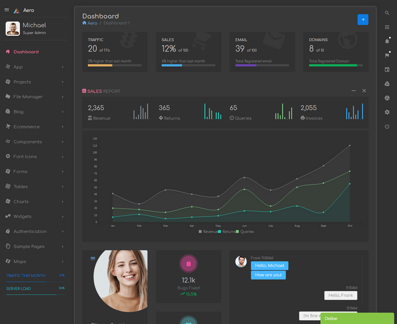Expand the Forms menu chevron
The image size is (397, 324).
pos(62,171)
